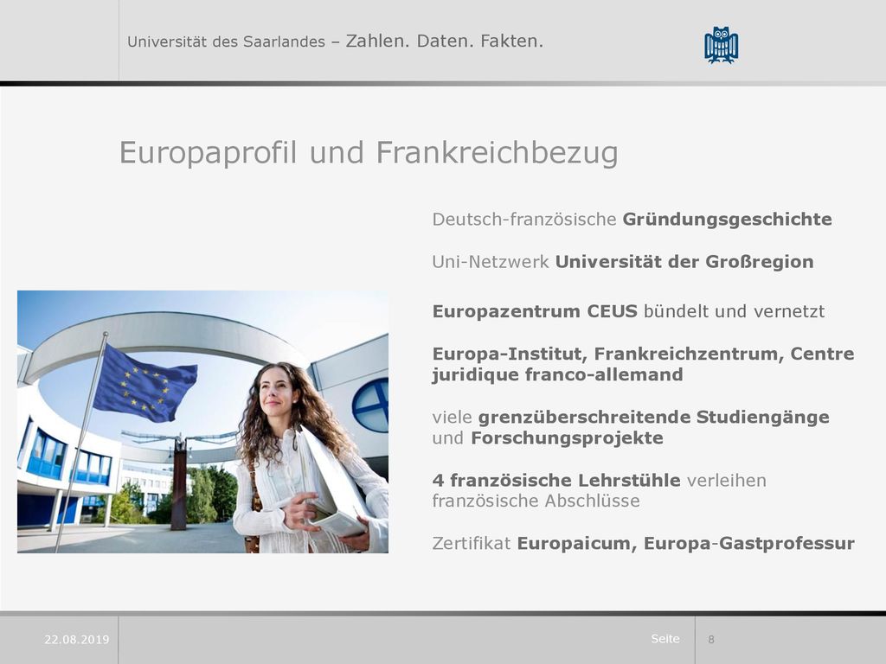This screenshot has height=664, width=886.
Task: Click the line 'Uni-Netzwerk Universität der Großregion'
Action: (x=623, y=262)
